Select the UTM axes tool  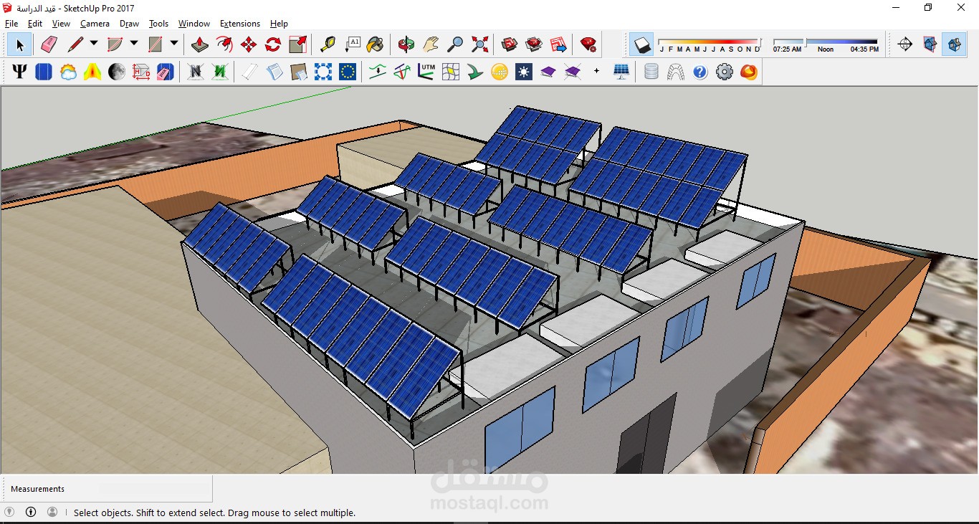(x=426, y=72)
